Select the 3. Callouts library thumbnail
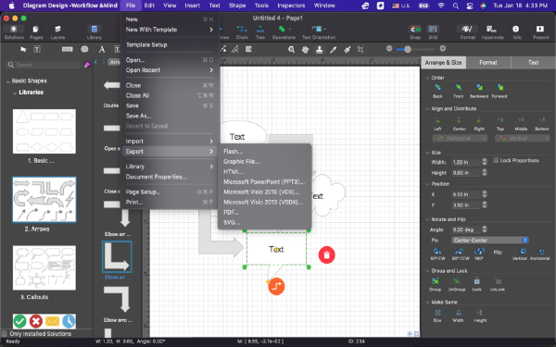The height and width of the screenshot is (347, 556). 44,267
